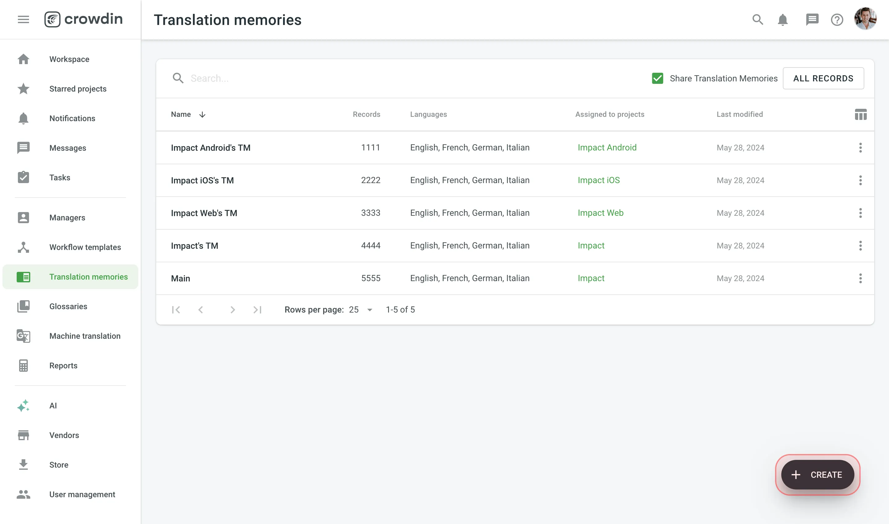Go to next page
Viewport: 889px width, 524px height.
(232, 310)
